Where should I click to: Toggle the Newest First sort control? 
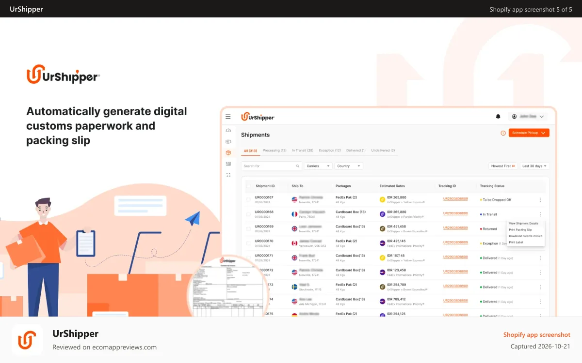click(x=503, y=166)
